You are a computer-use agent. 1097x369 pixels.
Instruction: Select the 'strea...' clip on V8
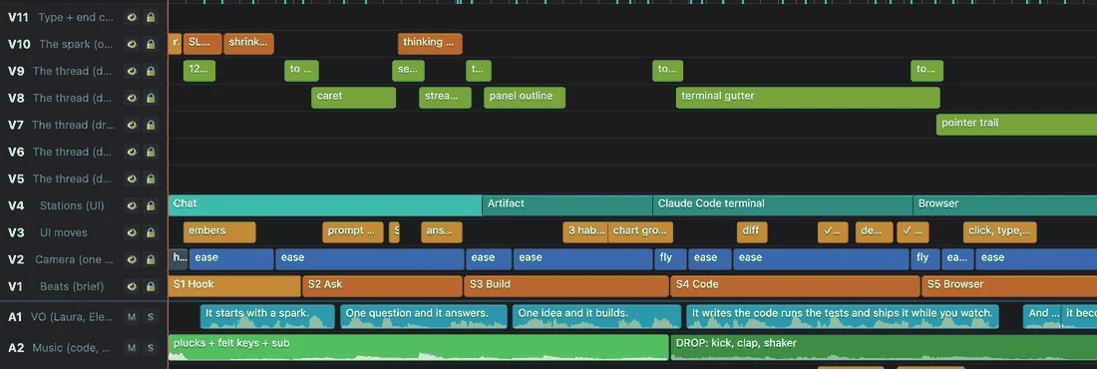point(445,98)
